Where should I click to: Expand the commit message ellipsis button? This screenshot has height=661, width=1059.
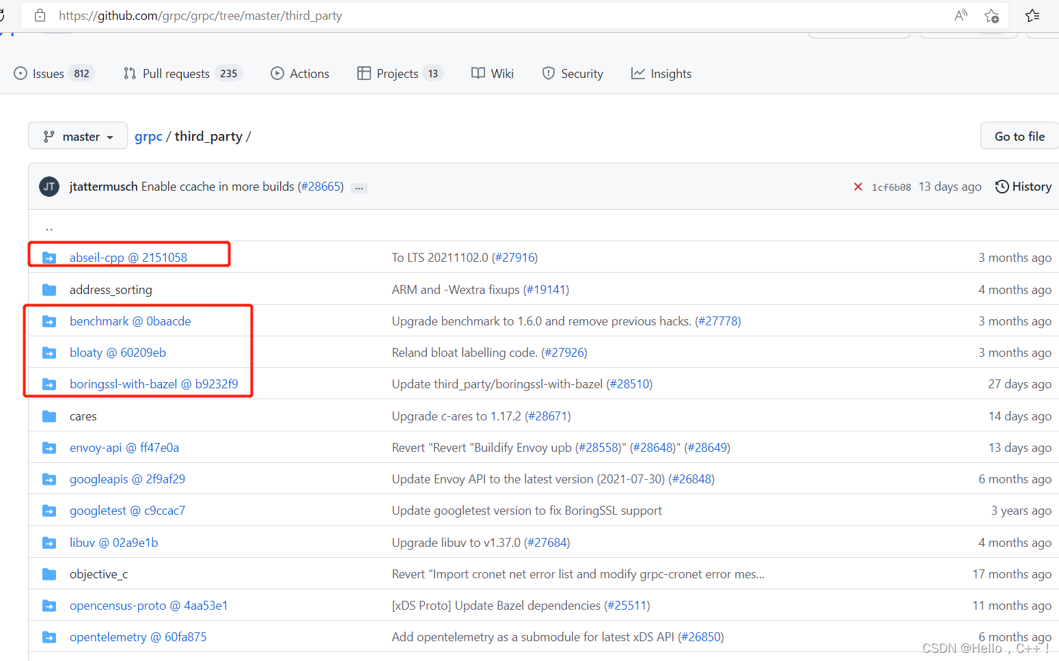click(359, 187)
